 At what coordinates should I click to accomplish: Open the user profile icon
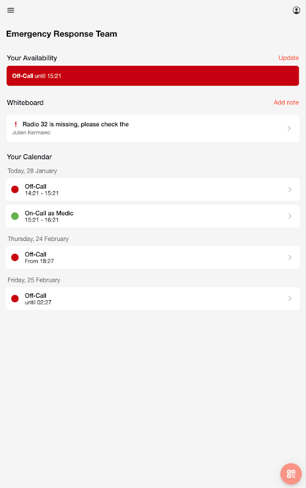coord(296,10)
